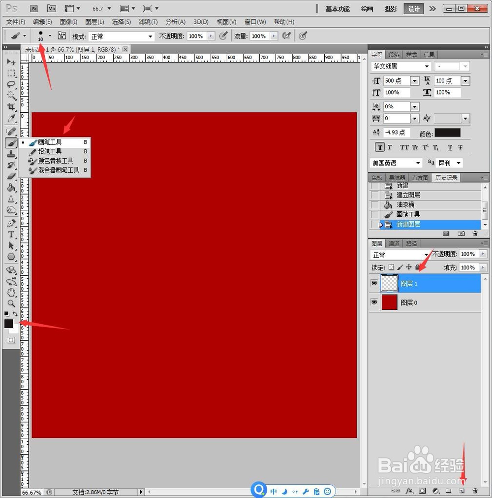This screenshot has width=492, height=498.
Task: Click the text 颜色 color swatch
Action: click(447, 133)
